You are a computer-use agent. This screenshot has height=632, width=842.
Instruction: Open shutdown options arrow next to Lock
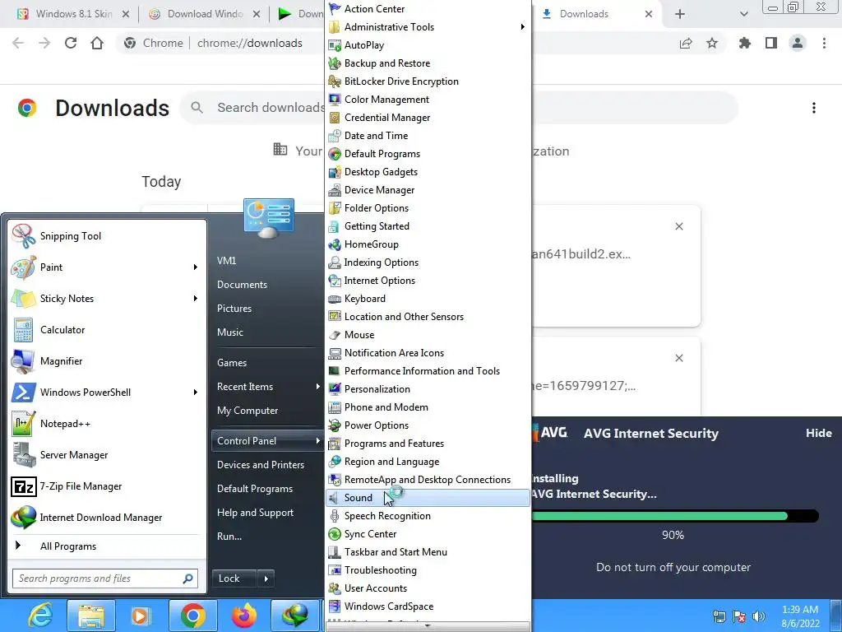tap(266, 579)
